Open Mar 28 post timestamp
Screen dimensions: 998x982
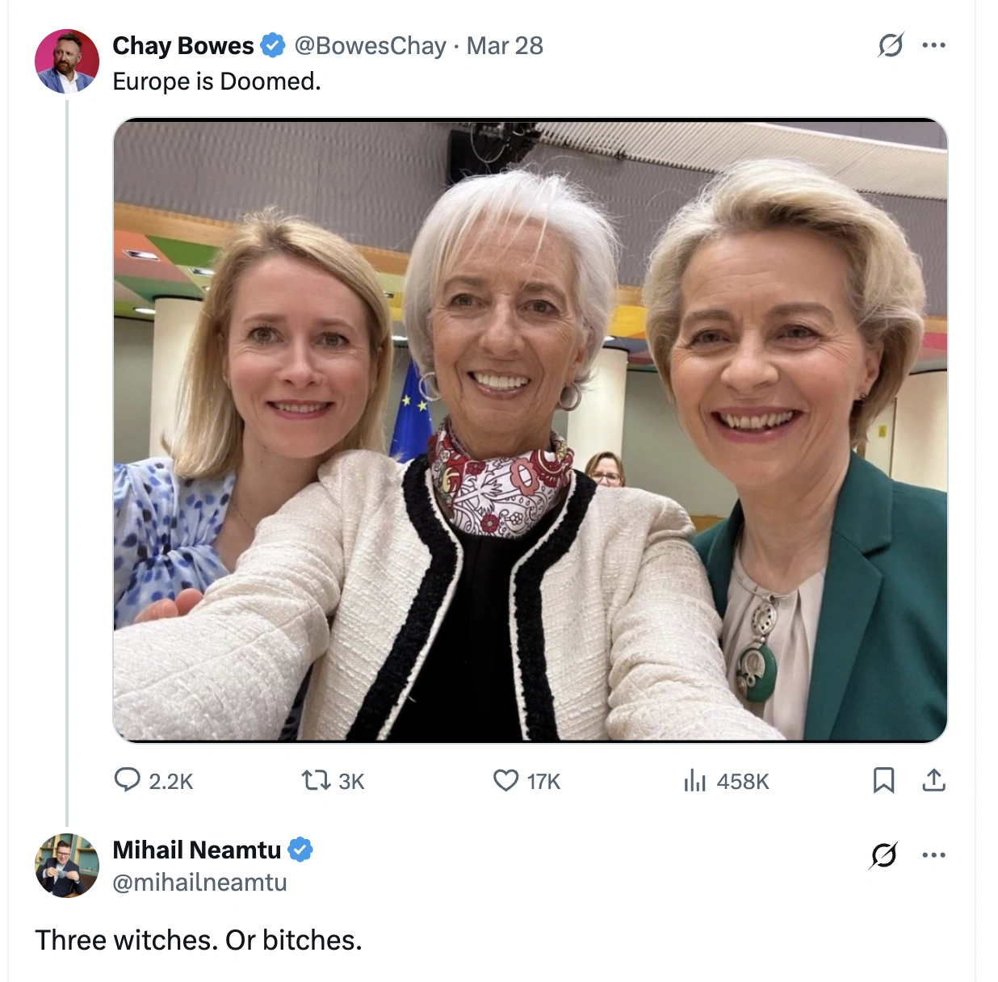505,46
